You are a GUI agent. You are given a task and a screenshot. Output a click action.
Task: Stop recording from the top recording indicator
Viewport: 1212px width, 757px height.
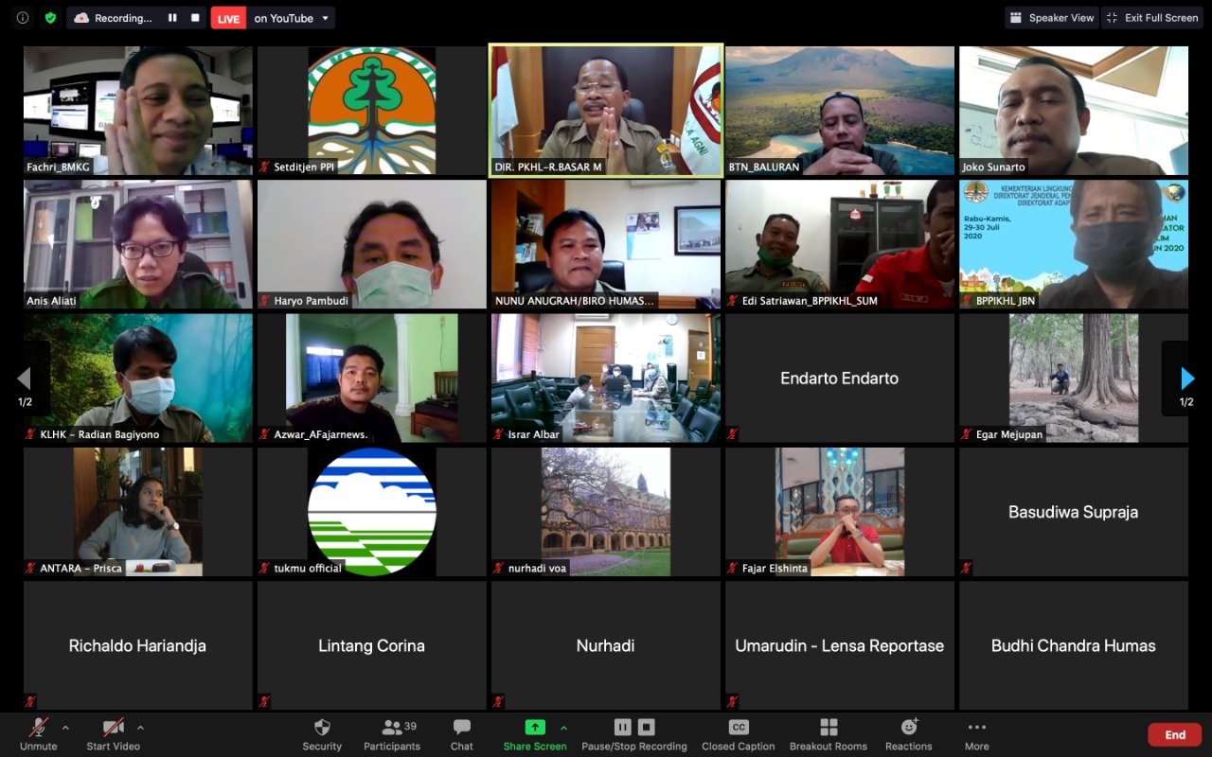[195, 18]
